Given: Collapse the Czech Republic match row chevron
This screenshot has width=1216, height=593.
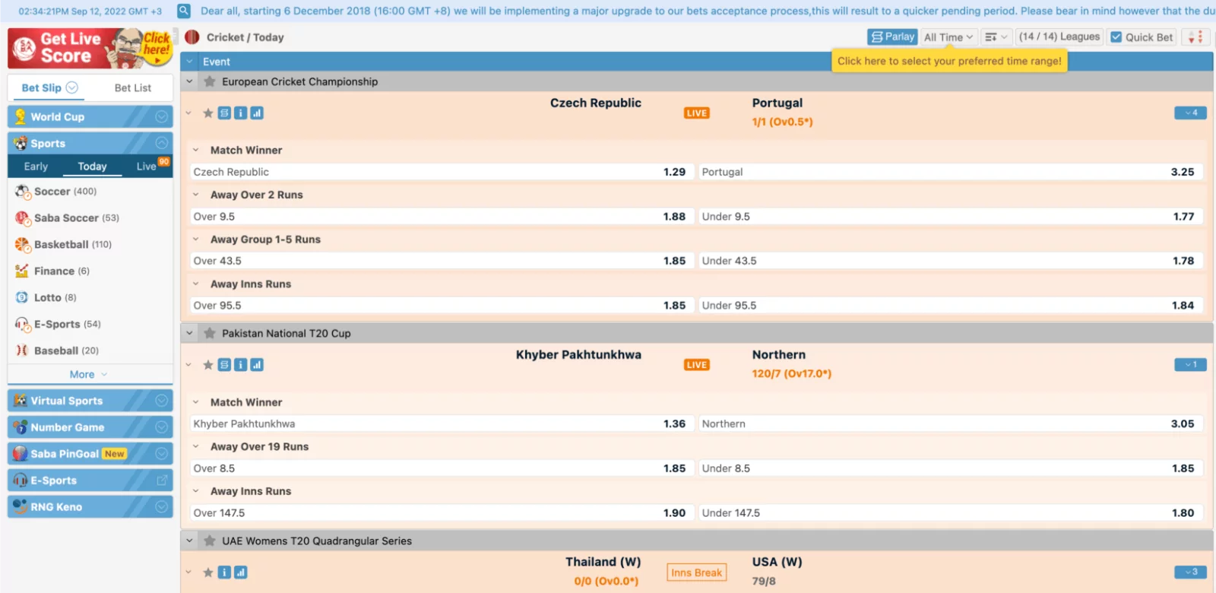Looking at the screenshot, I should point(189,113).
